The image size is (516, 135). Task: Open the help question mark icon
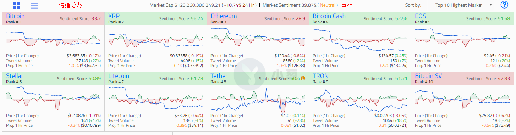(504, 5)
